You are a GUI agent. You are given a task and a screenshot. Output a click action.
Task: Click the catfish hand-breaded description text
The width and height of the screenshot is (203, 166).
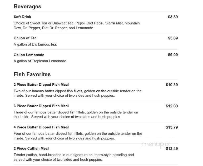(x=74, y=157)
